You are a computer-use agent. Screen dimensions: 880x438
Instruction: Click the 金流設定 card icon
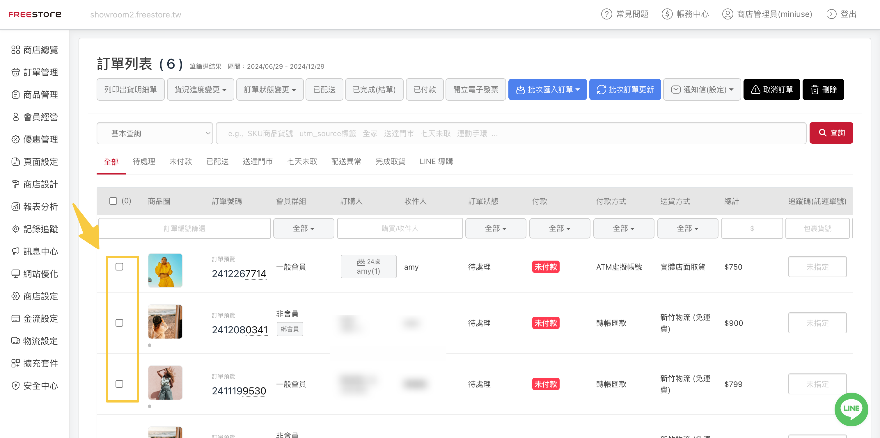point(16,318)
